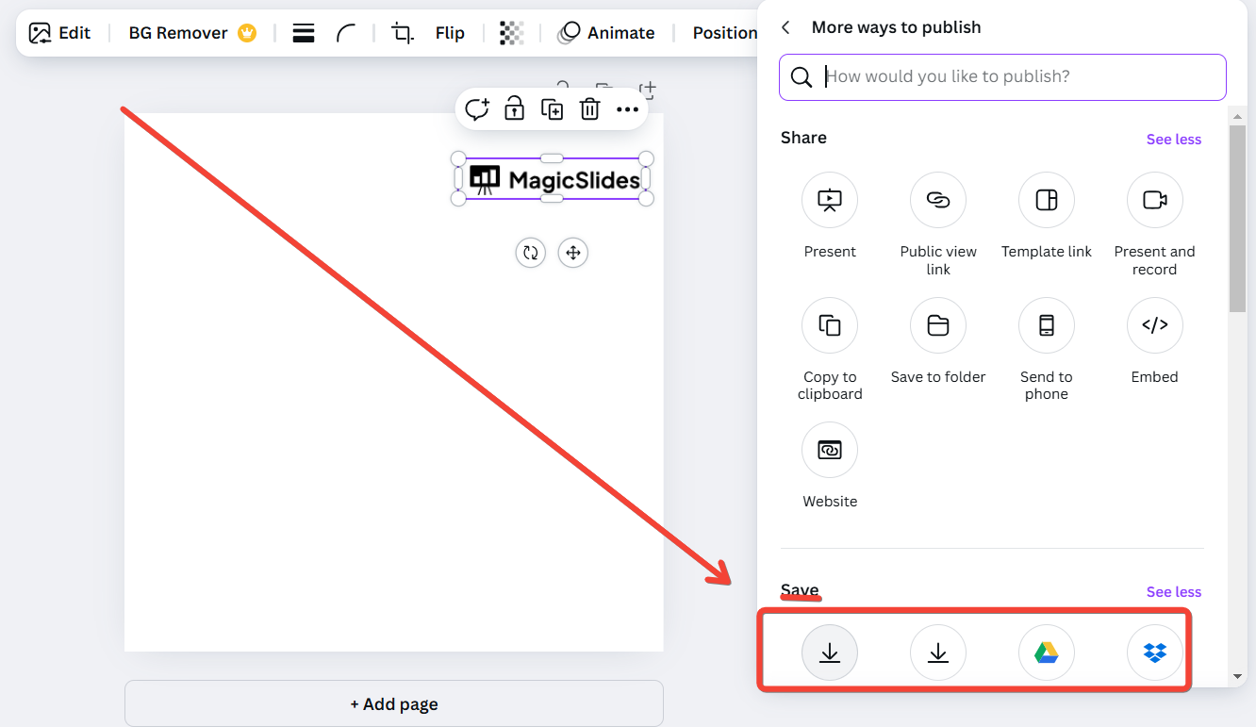Click the 'Share' section heading
The image size is (1256, 727).
point(803,138)
